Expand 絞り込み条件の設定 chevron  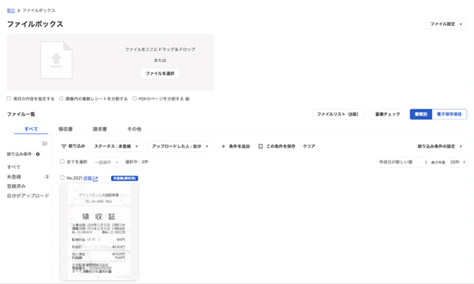(x=461, y=146)
